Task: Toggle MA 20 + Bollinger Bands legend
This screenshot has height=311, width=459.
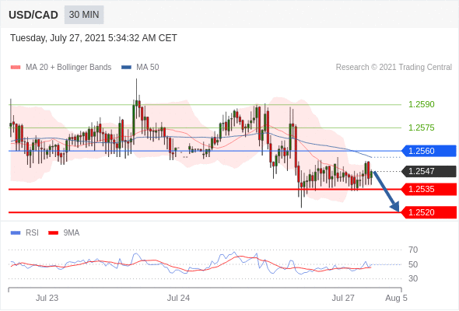Action: 61,68
